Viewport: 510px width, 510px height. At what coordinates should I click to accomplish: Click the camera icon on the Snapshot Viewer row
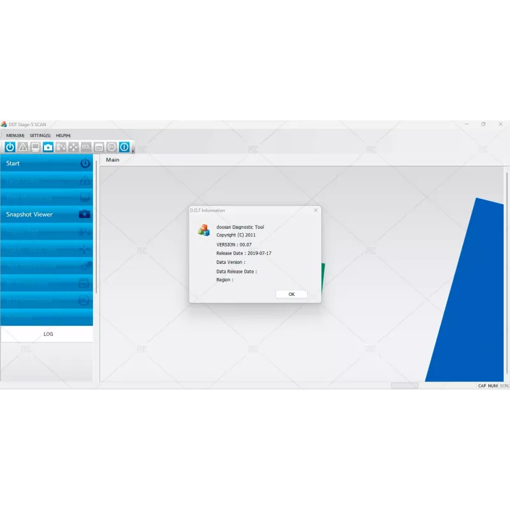84,214
